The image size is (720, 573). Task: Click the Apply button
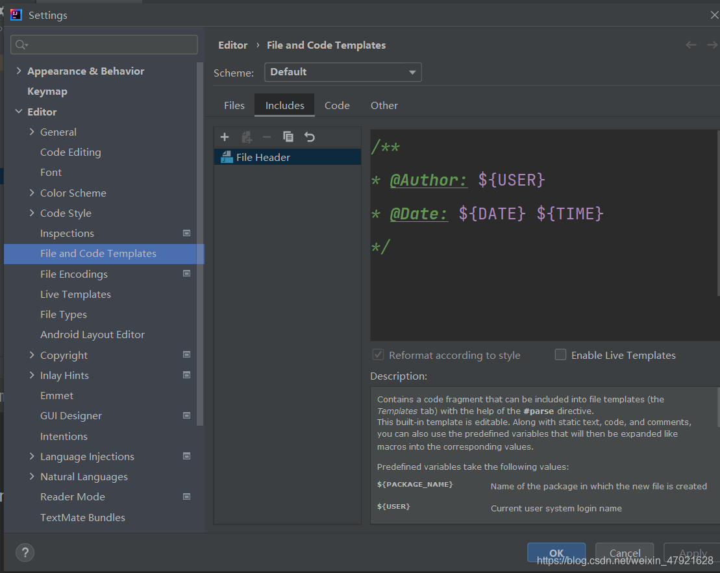(x=693, y=553)
